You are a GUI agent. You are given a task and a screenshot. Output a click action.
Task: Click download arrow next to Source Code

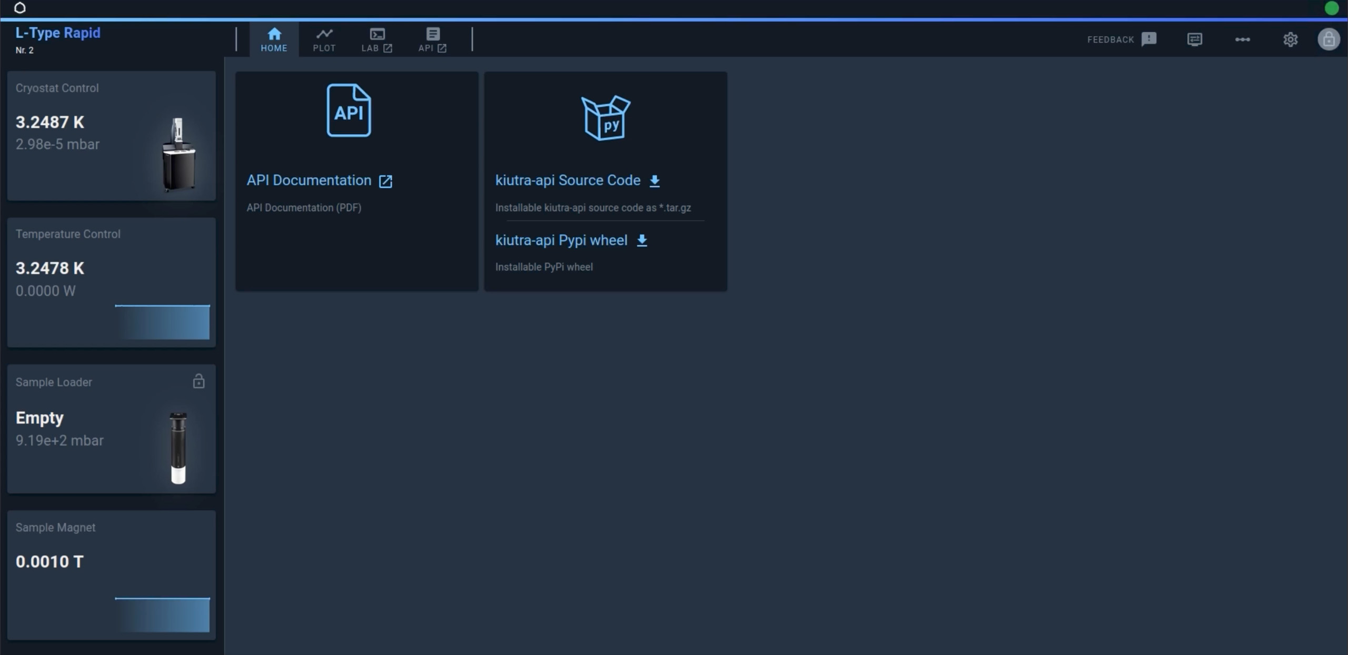[x=655, y=181]
